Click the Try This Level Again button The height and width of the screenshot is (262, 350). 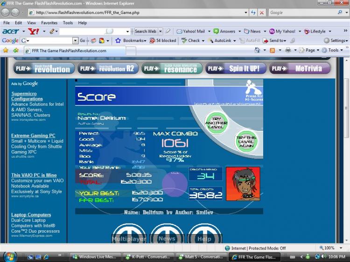(x=246, y=141)
